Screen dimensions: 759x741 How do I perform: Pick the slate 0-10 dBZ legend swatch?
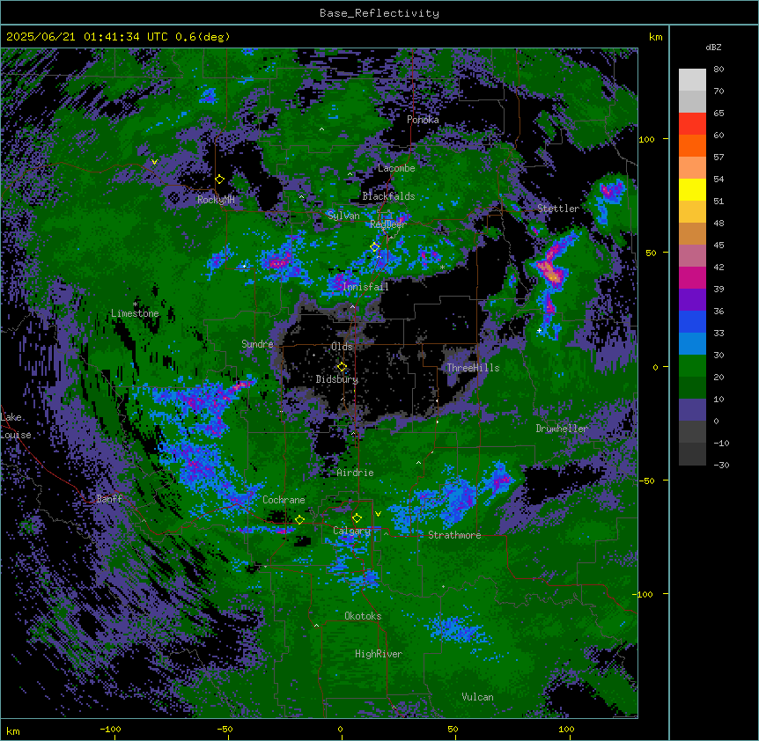692,410
